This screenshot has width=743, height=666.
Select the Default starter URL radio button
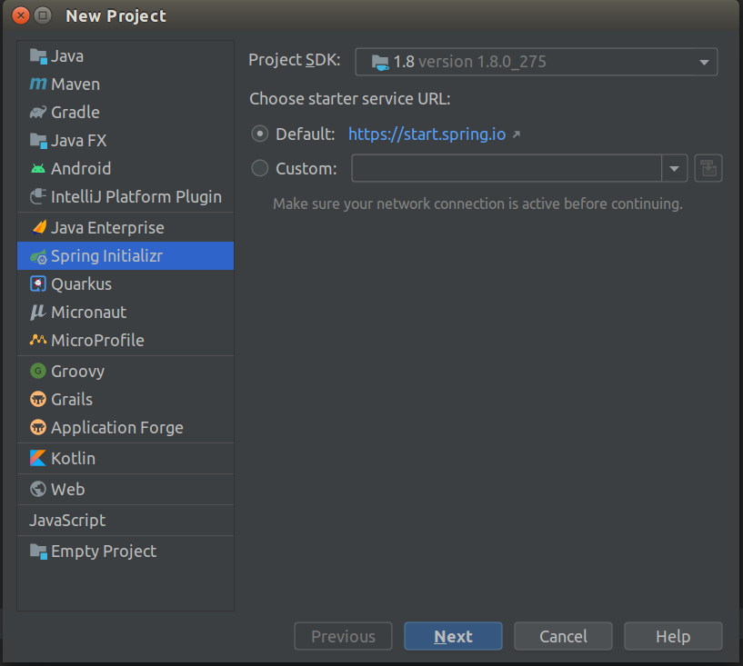tap(260, 134)
